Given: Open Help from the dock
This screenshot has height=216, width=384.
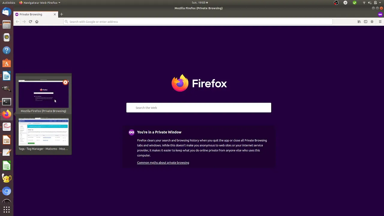Looking at the screenshot, I should (7, 50).
